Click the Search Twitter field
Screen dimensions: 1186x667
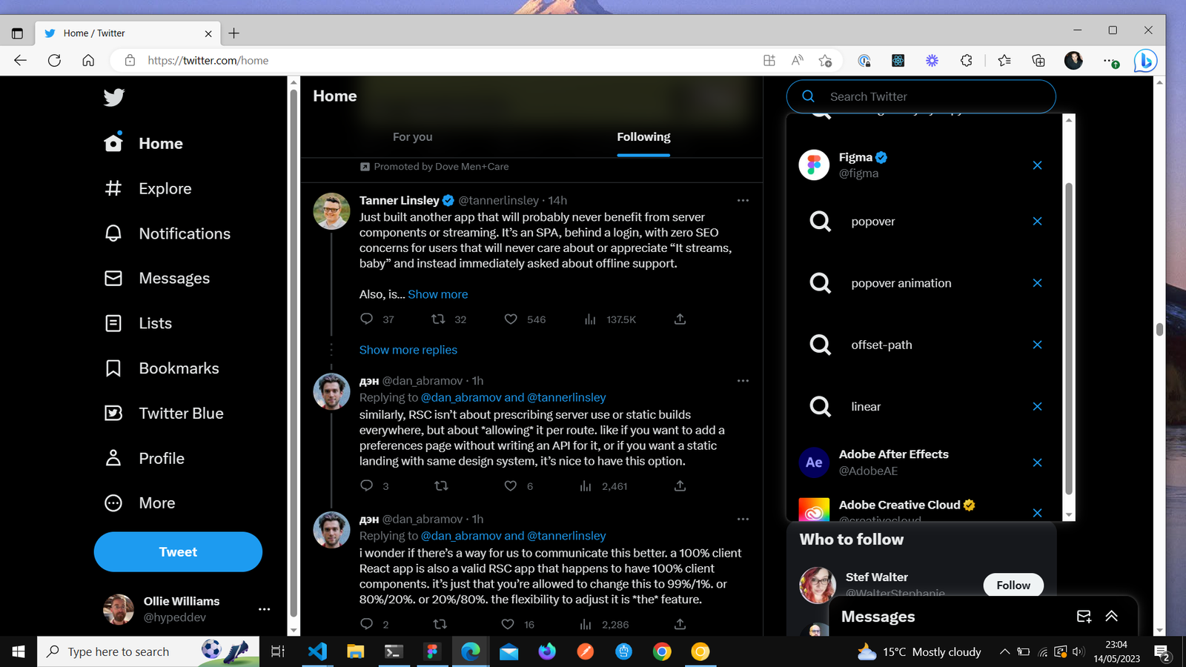click(921, 96)
